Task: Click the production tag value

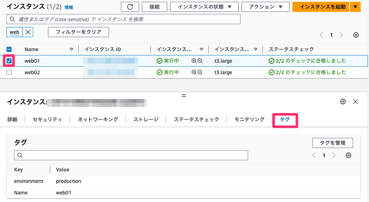Action: click(69, 181)
